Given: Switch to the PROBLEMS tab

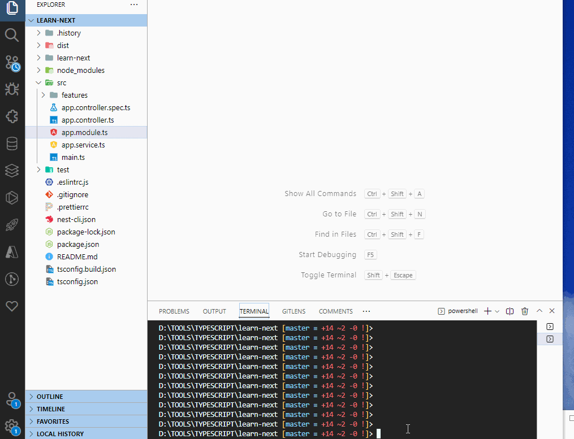Looking at the screenshot, I should pyautogui.click(x=174, y=311).
